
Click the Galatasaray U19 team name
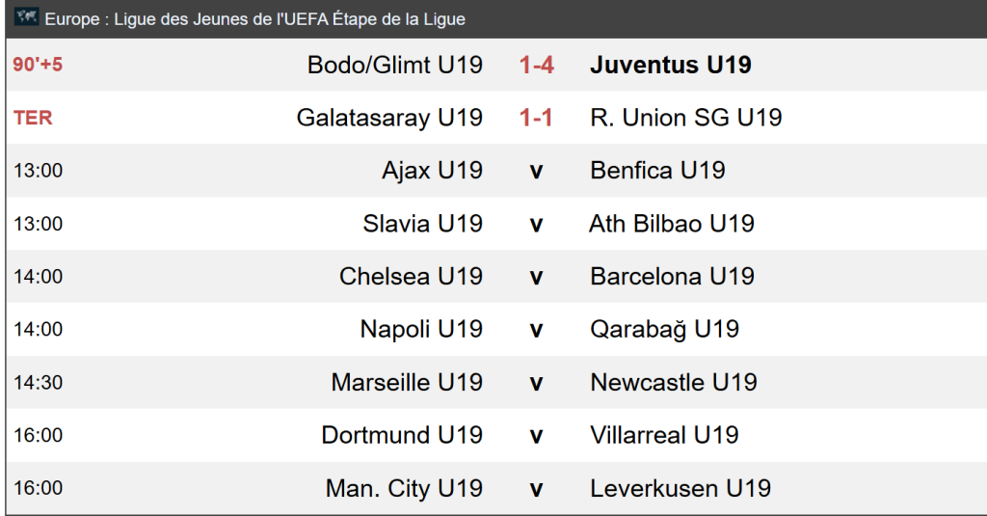tap(389, 119)
